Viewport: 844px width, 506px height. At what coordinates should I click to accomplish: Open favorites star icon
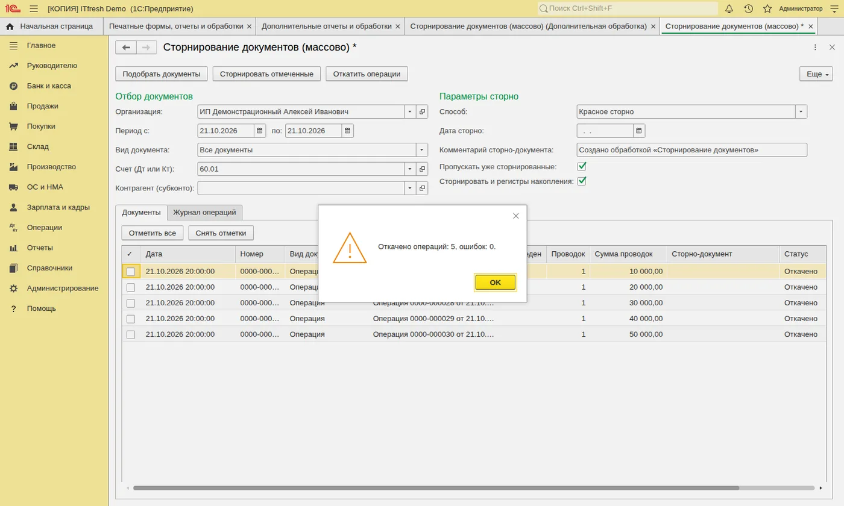pyautogui.click(x=767, y=8)
